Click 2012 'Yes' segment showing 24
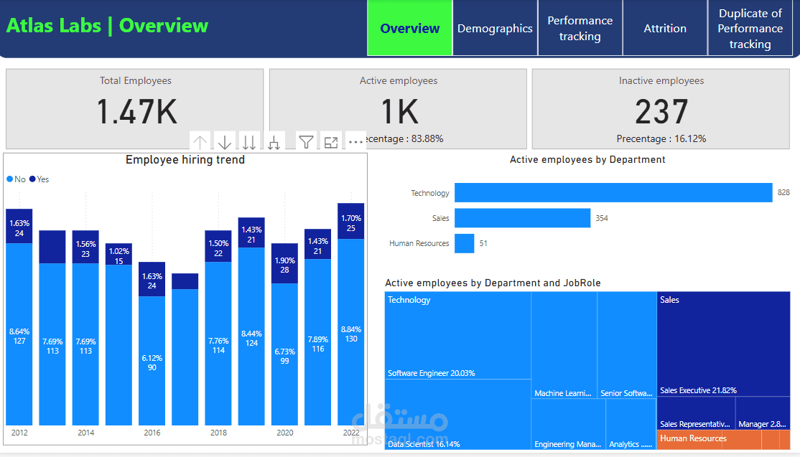The height and width of the screenshot is (457, 800). [19, 226]
